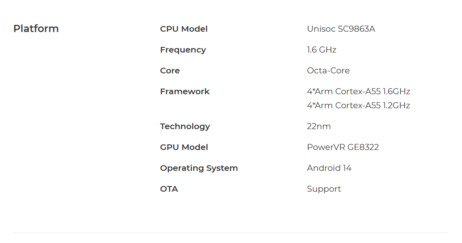462x243 pixels.
Task: Click the Platform section heading
Action: point(36,28)
